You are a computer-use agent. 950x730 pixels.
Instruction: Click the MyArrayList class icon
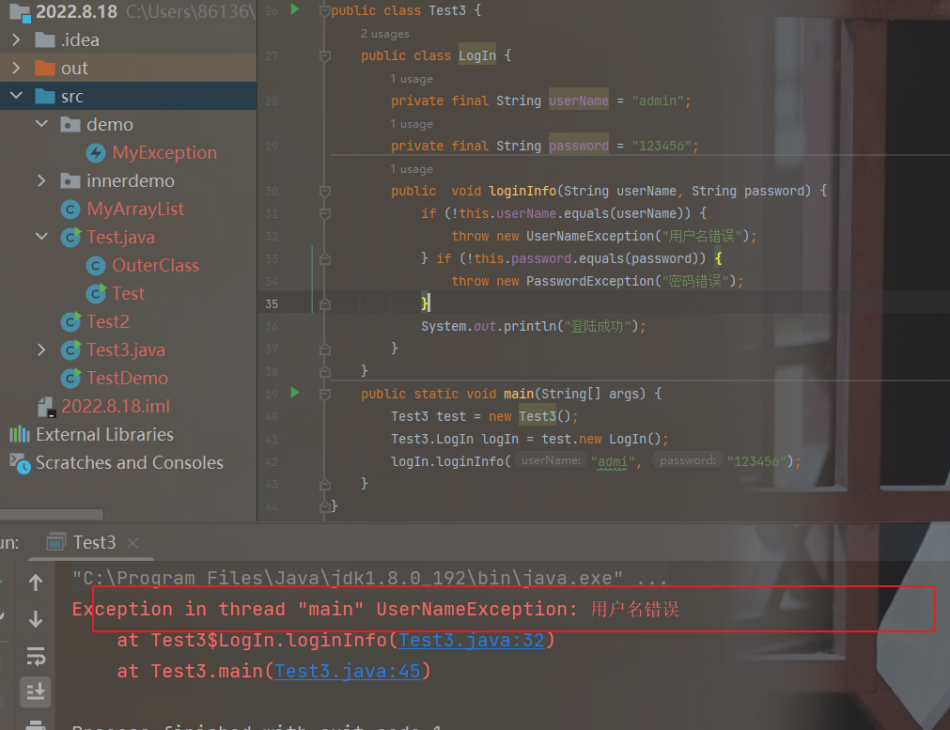pyautogui.click(x=70, y=210)
